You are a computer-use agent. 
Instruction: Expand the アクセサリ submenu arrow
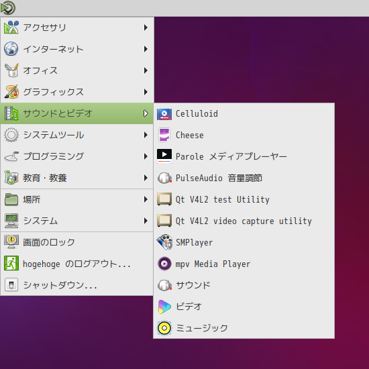coord(146,28)
